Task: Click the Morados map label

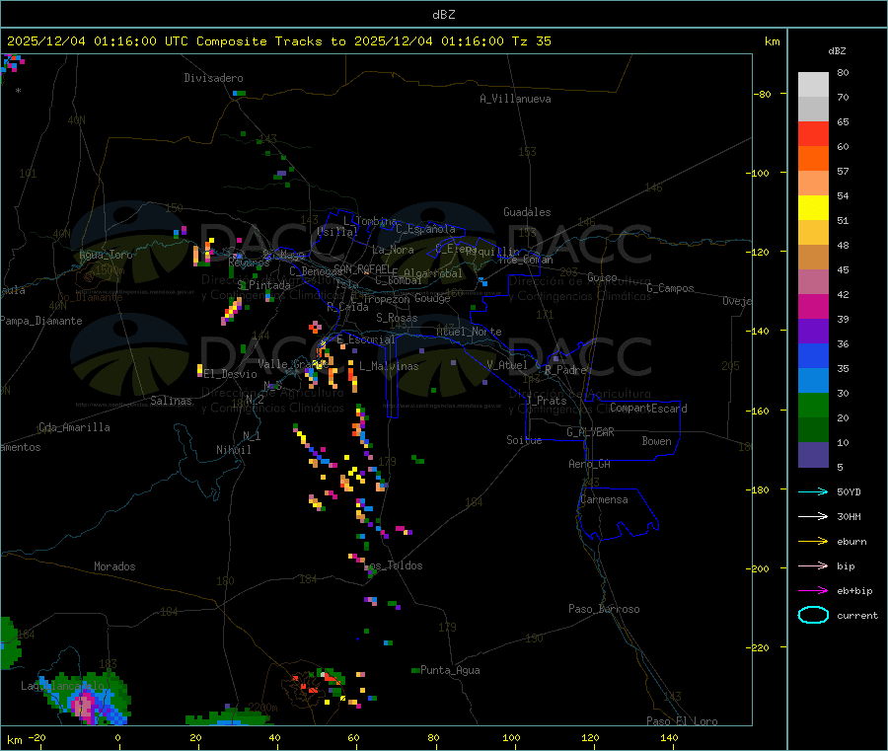Action: [x=115, y=566]
